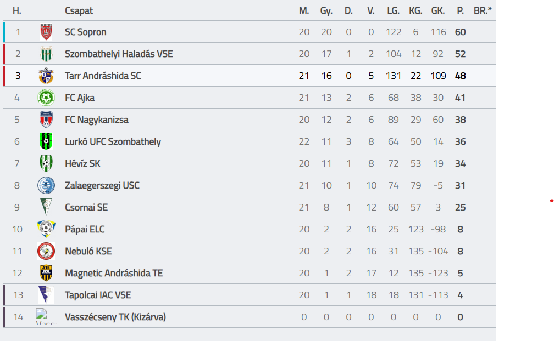Click the SC Sopron club crest
The height and width of the screenshot is (341, 554).
point(46,32)
